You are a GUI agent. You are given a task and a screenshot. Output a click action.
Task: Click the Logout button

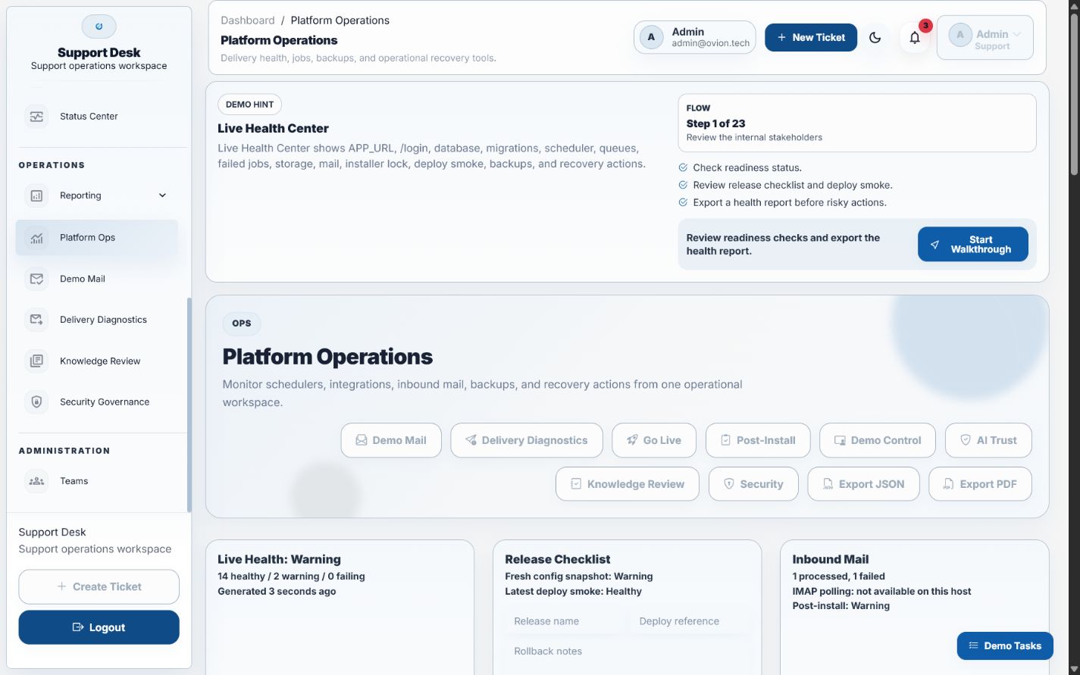[x=99, y=627]
